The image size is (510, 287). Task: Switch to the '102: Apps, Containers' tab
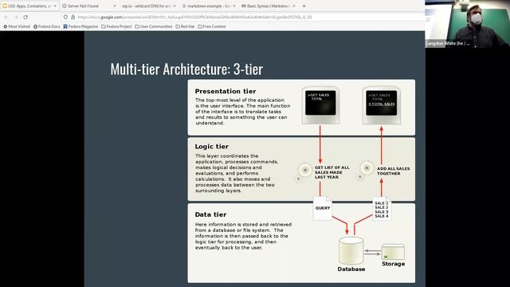(x=29, y=6)
